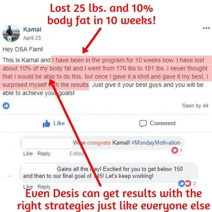The height and width of the screenshot is (212, 212).
Task: Reply to the congrats Kamal comment
Action: pyautogui.click(x=44, y=153)
